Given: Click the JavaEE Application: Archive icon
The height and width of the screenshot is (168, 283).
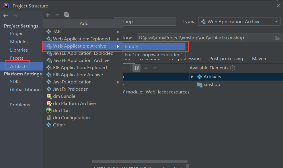Looking at the screenshot, I should tap(49, 60).
